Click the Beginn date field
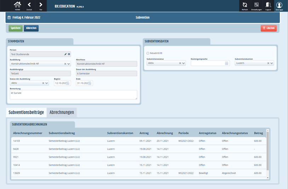Image resolution: width=288 pixels, height=189 pixels. pos(62,83)
